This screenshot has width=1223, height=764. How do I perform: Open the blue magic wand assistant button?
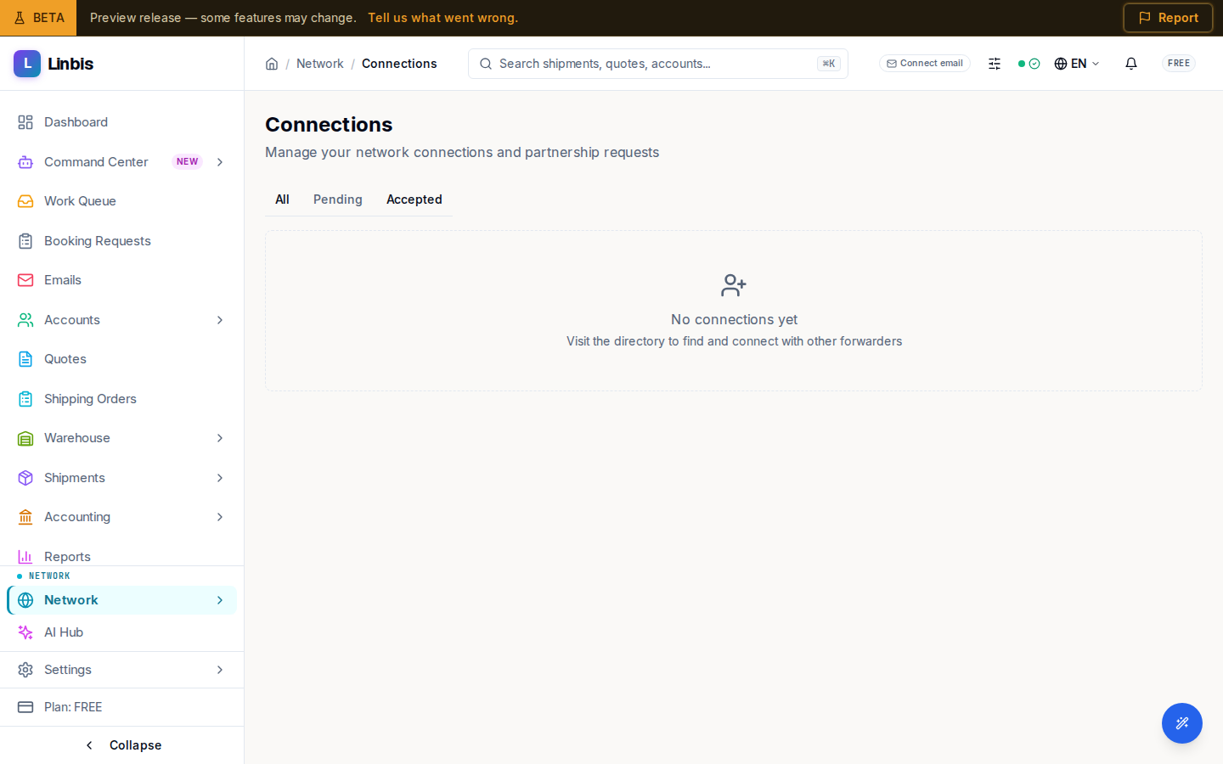[1182, 723]
